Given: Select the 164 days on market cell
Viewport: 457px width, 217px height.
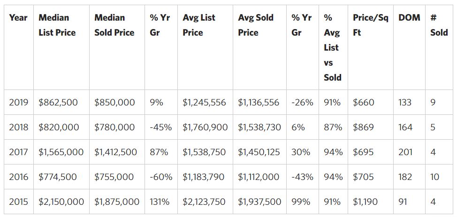Looking at the screenshot, I should [405, 127].
